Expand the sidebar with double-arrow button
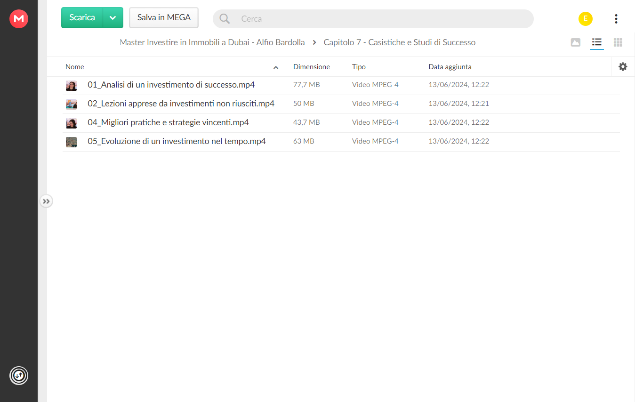This screenshot has width=635, height=402. click(x=46, y=201)
